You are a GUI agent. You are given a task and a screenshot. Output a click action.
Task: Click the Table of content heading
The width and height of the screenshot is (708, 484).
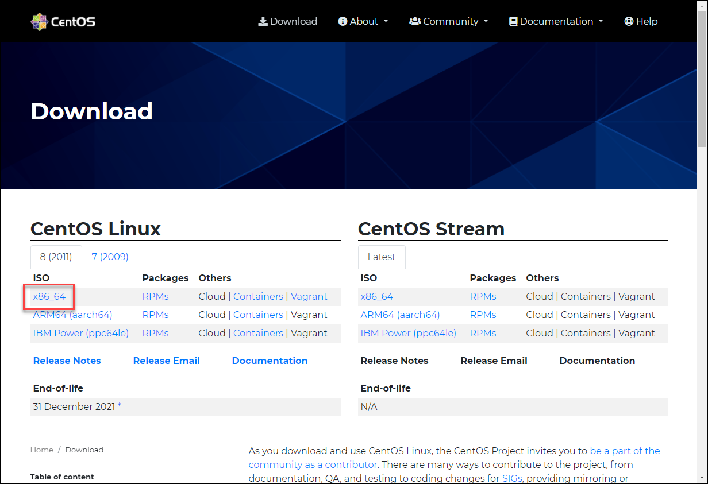(62, 477)
